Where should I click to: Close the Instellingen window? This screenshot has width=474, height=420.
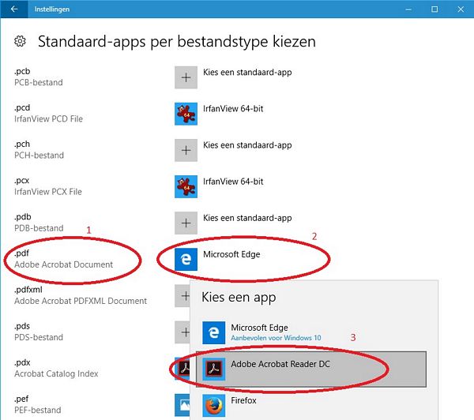461,9
